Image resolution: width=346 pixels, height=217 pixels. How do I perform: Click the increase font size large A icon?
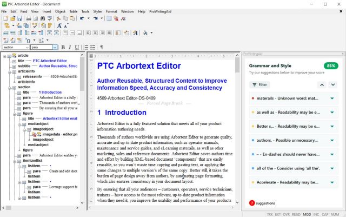point(59,25)
